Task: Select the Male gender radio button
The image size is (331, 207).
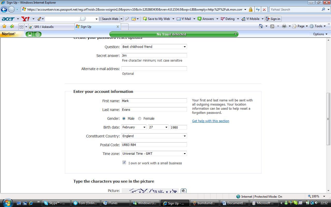Action: tap(124, 119)
